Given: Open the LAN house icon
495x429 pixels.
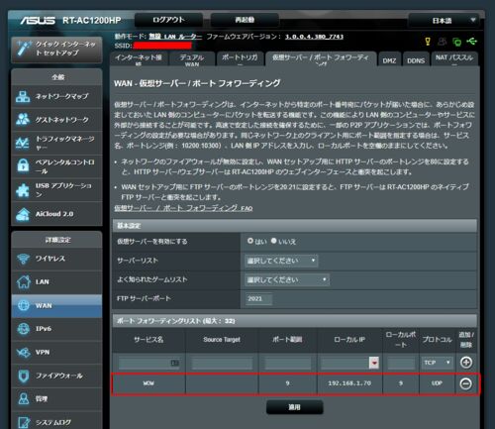Looking at the screenshot, I should (23, 282).
